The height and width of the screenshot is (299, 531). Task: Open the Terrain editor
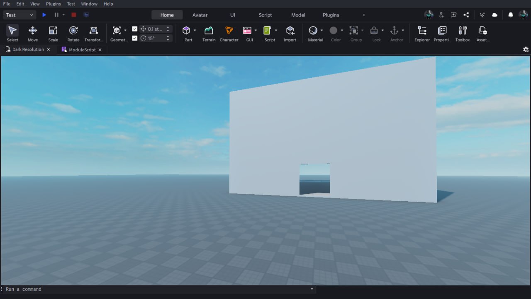click(x=209, y=34)
